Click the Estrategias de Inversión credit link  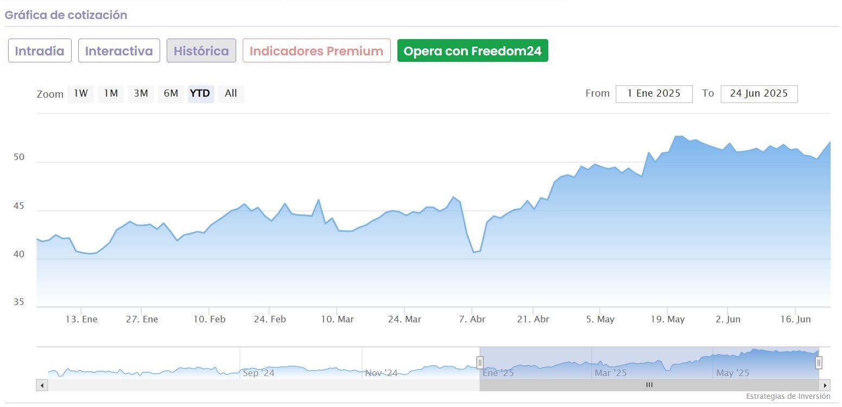point(788,397)
